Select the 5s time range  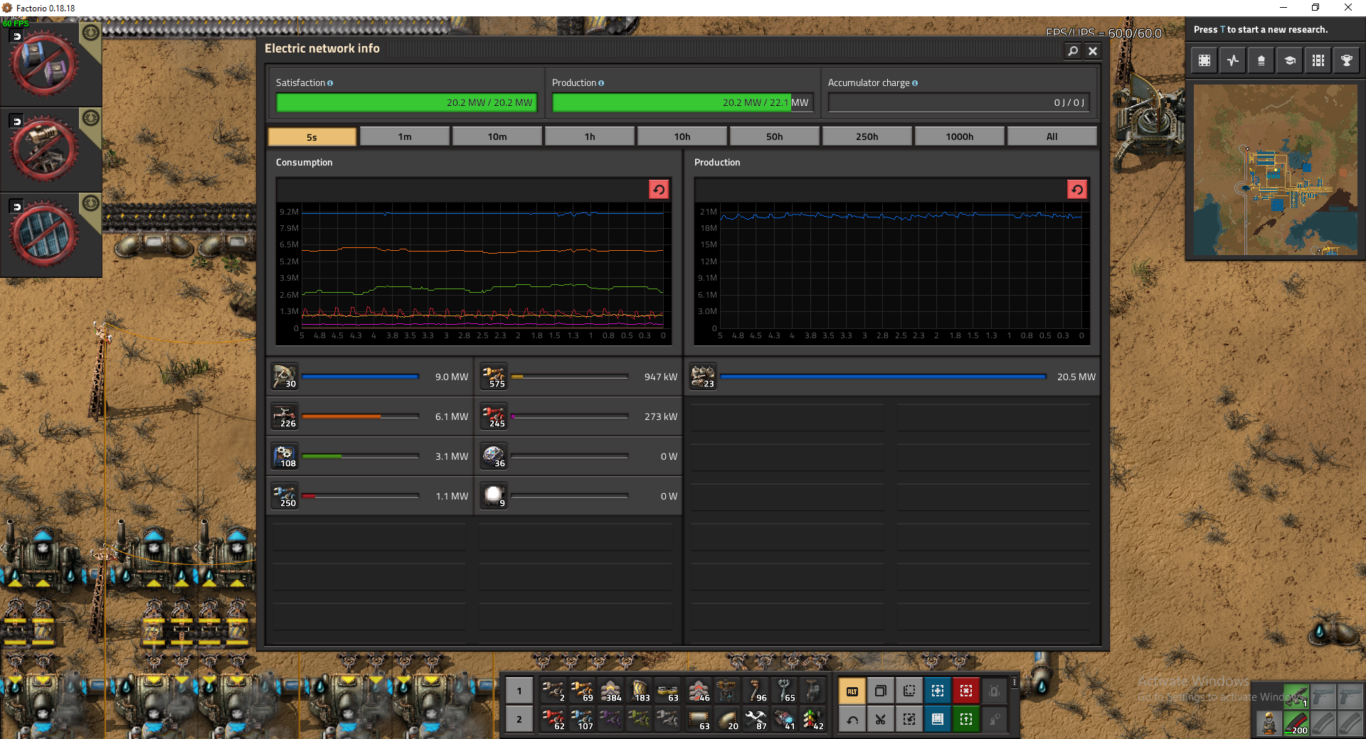point(312,136)
